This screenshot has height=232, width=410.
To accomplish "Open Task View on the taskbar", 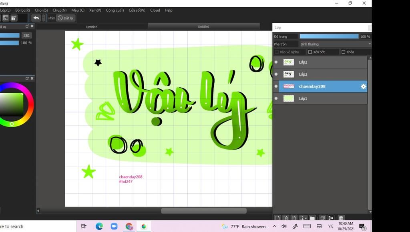I will (84, 226).
